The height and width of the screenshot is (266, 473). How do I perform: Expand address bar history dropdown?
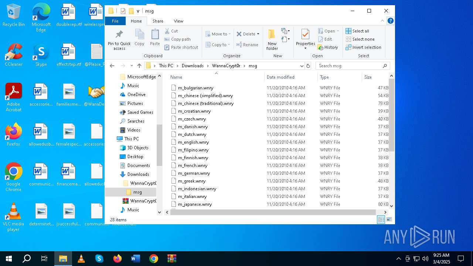302,66
